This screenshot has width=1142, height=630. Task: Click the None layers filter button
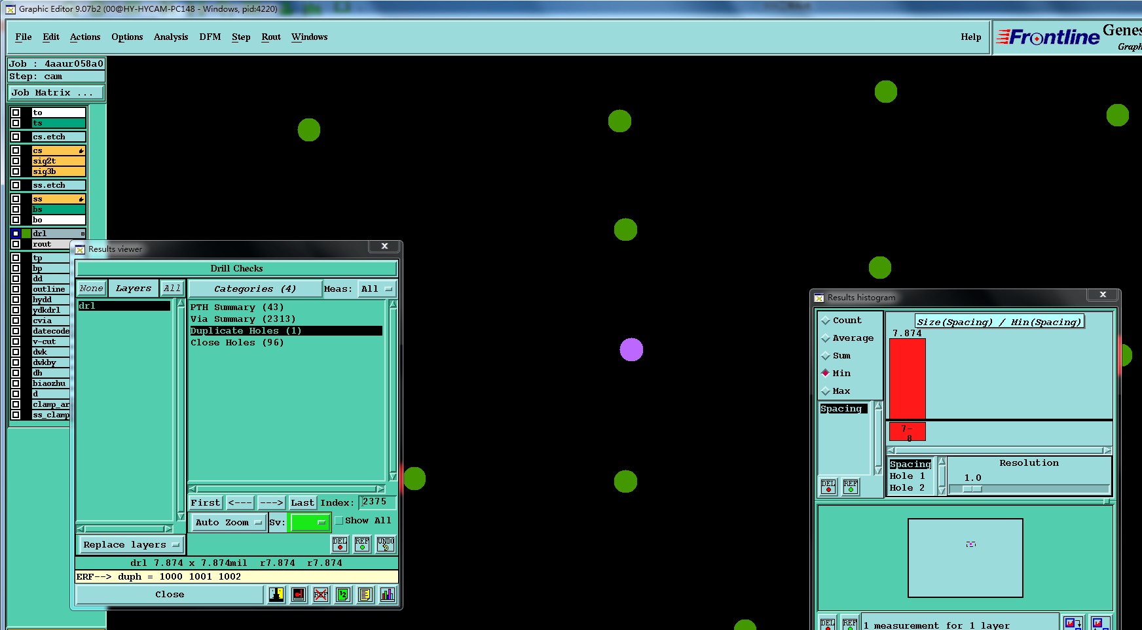pyautogui.click(x=92, y=288)
